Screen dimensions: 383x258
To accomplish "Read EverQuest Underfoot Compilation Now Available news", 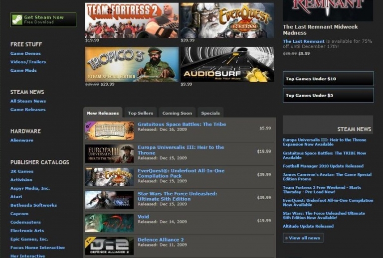I will pos(328,203).
